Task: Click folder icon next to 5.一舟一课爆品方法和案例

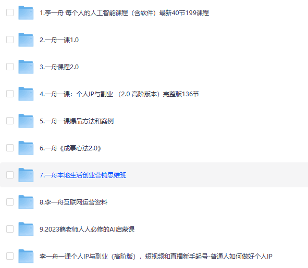Action: click(x=26, y=121)
